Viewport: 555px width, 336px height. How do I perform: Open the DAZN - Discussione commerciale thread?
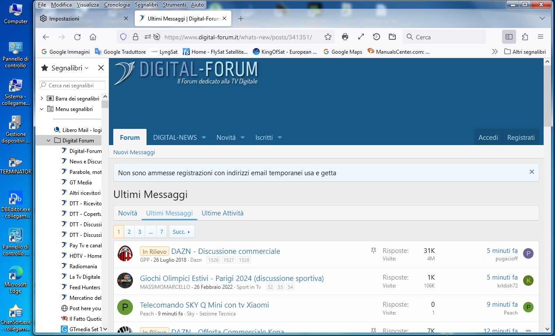(x=226, y=251)
